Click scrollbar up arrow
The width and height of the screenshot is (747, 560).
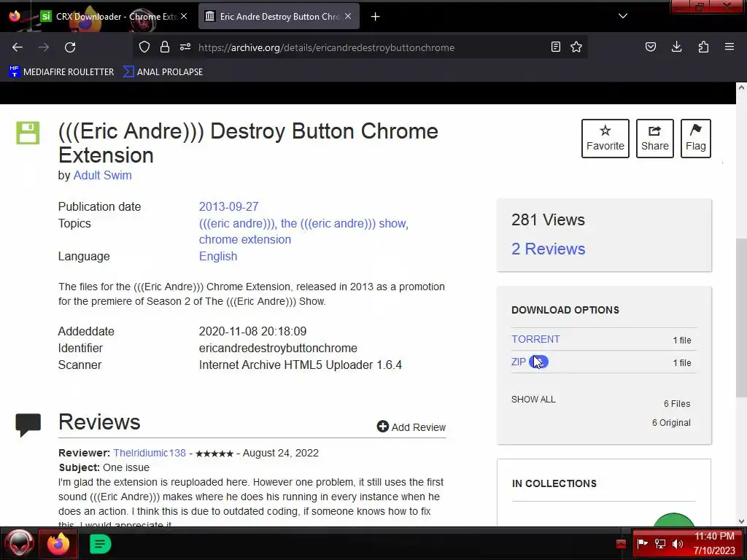click(741, 87)
